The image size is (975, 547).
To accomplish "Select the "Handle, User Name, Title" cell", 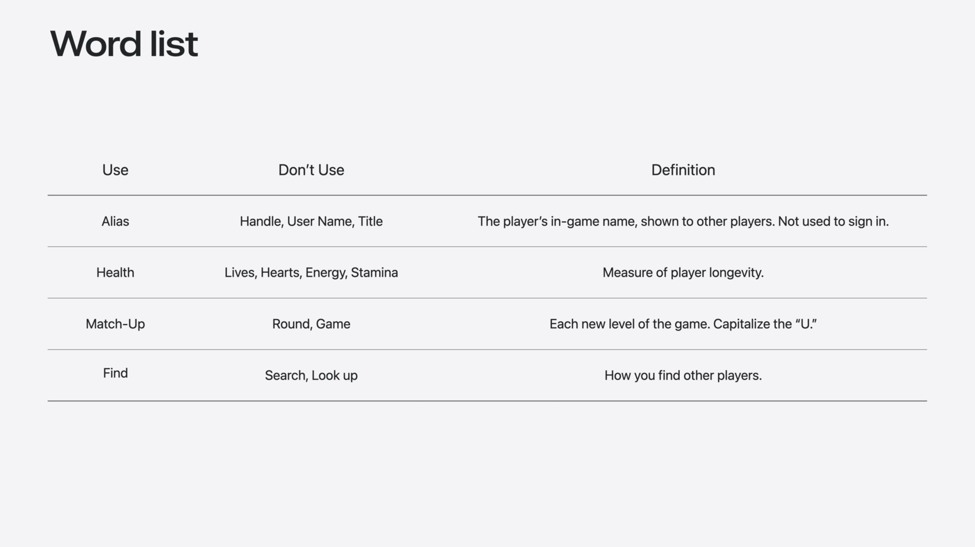I will pyautogui.click(x=311, y=221).
